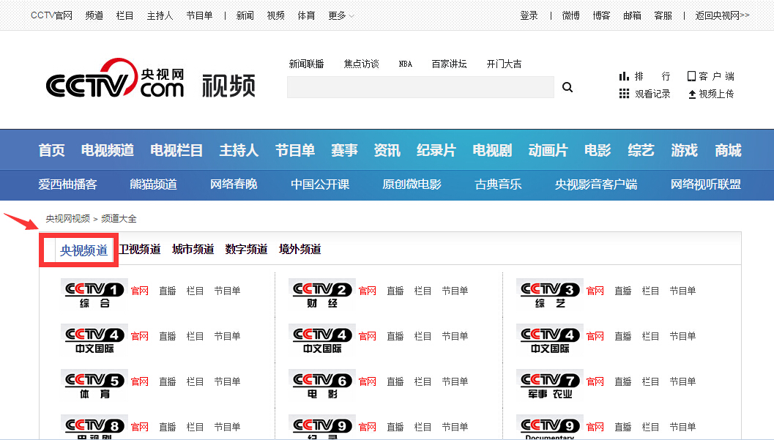This screenshot has height=440, width=774.
Task: Click 官网 next to CCTV1 综合
Action: click(x=140, y=291)
